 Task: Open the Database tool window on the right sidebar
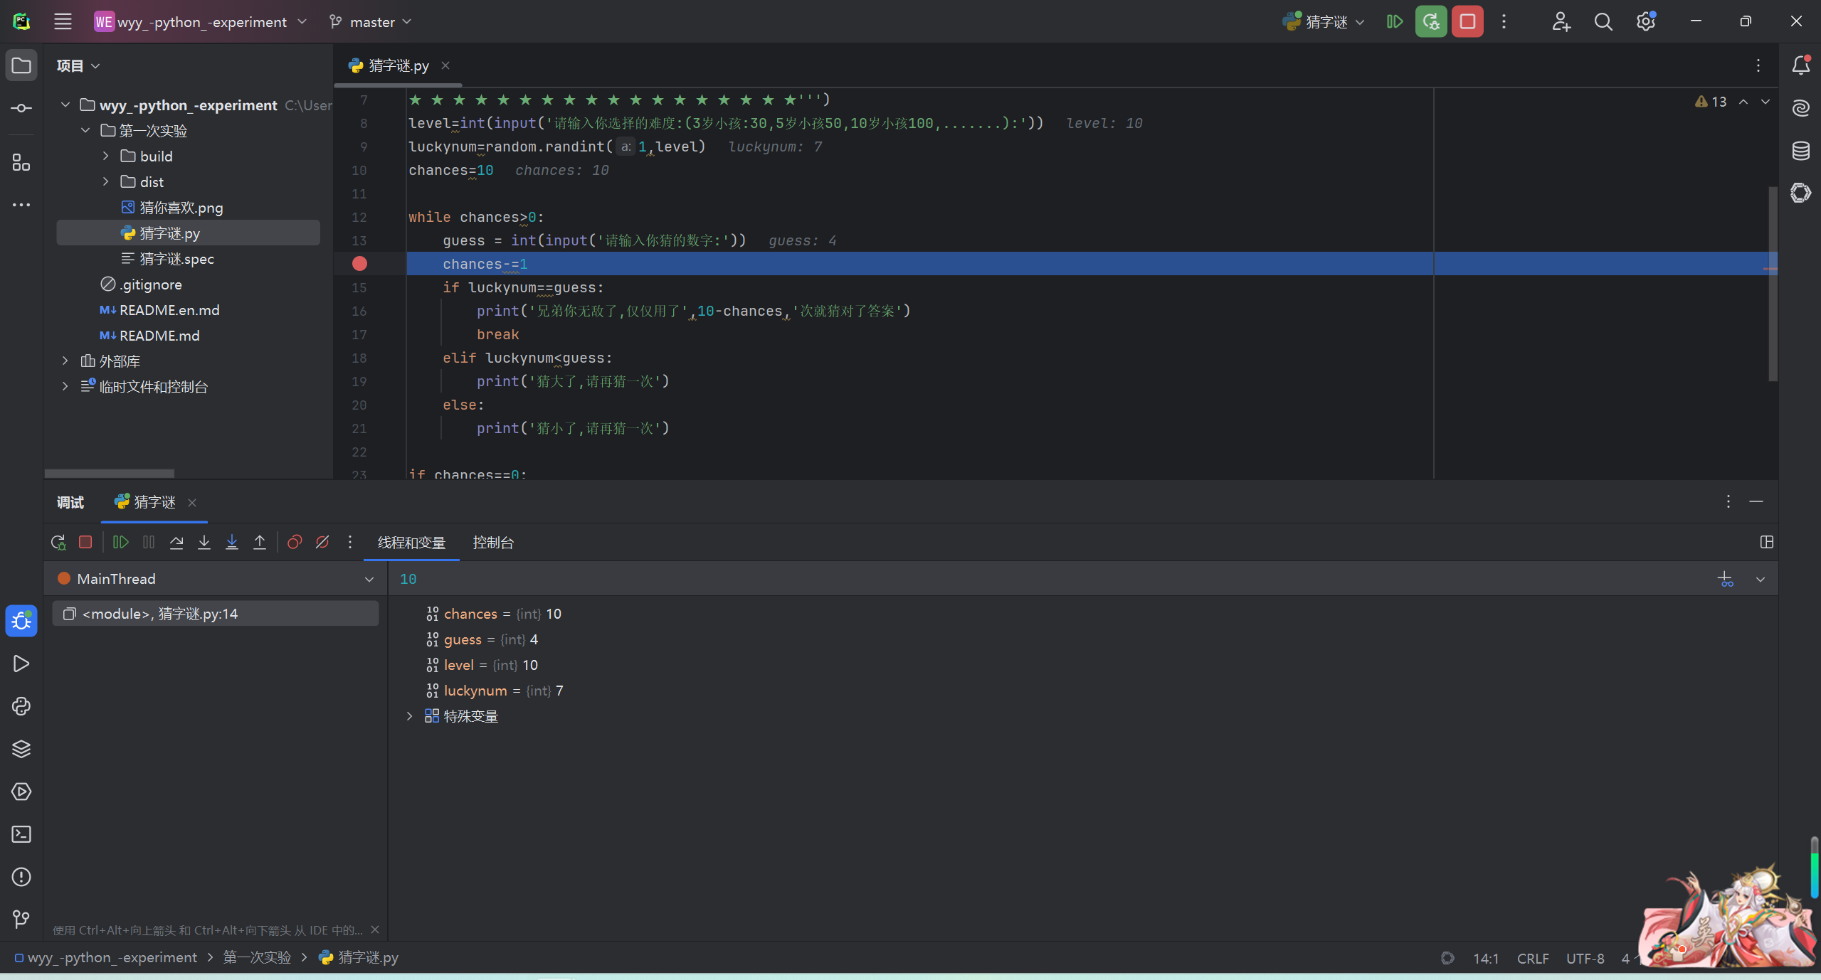(1801, 151)
